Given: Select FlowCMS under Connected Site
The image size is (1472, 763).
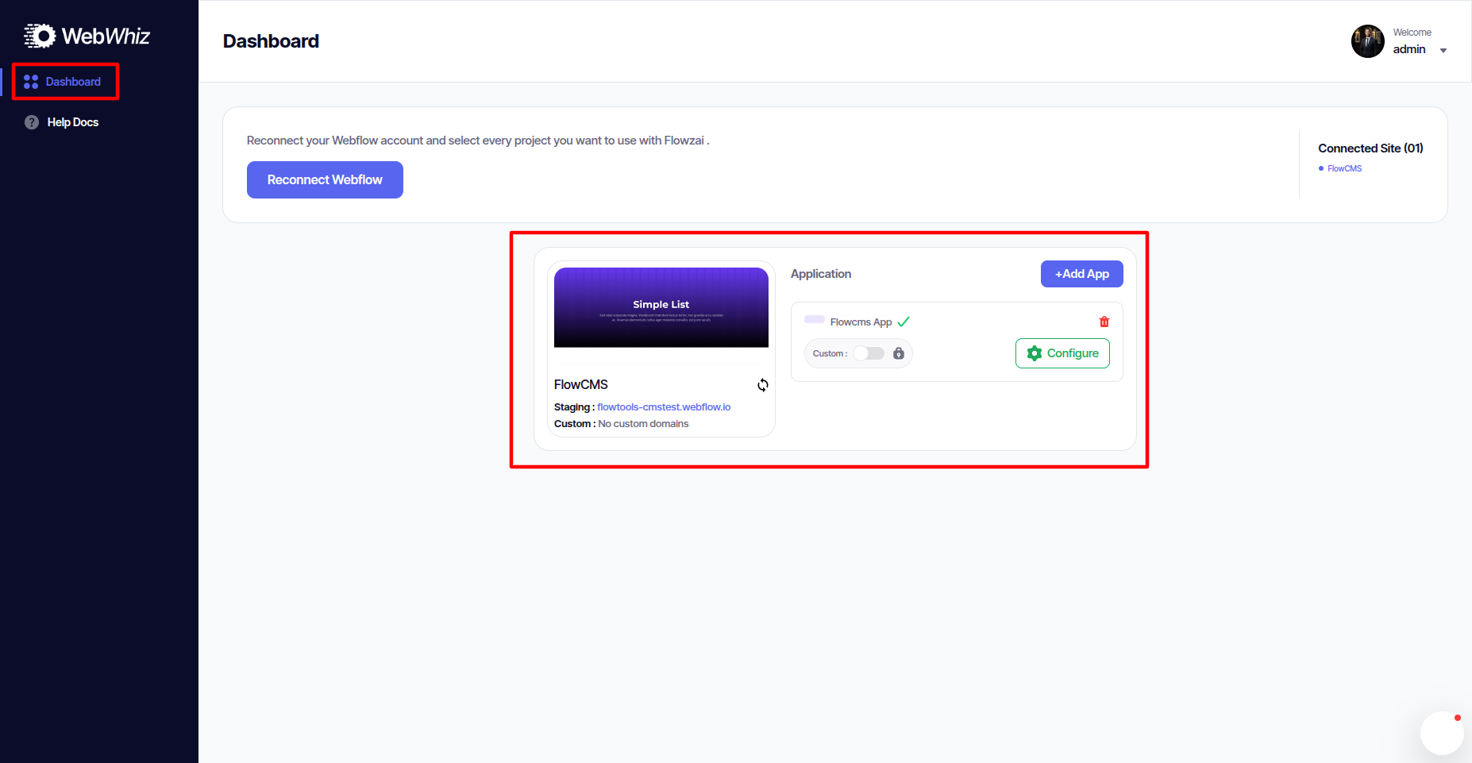Looking at the screenshot, I should 1344,168.
